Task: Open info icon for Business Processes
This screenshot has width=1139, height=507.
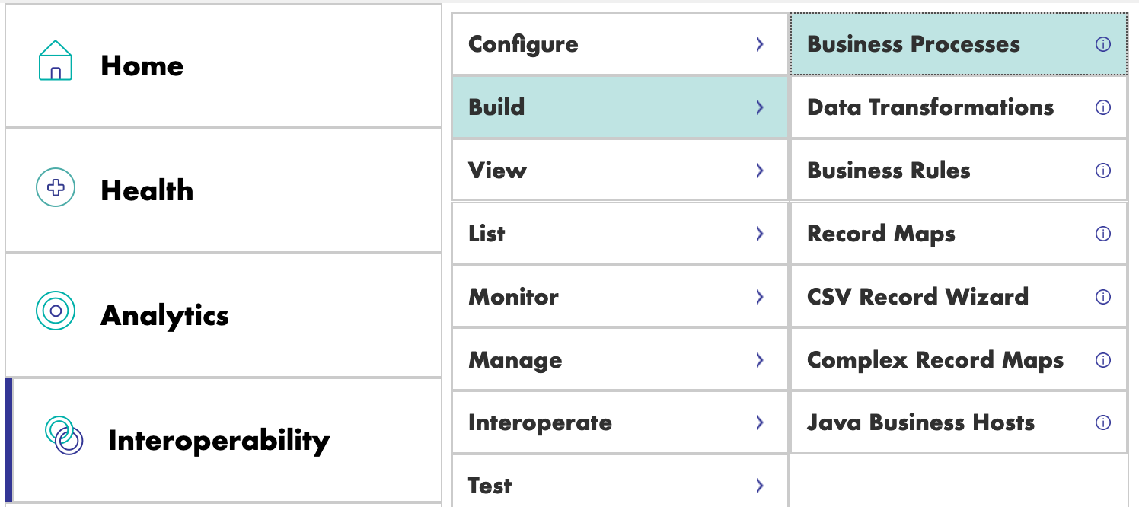Action: [x=1102, y=44]
